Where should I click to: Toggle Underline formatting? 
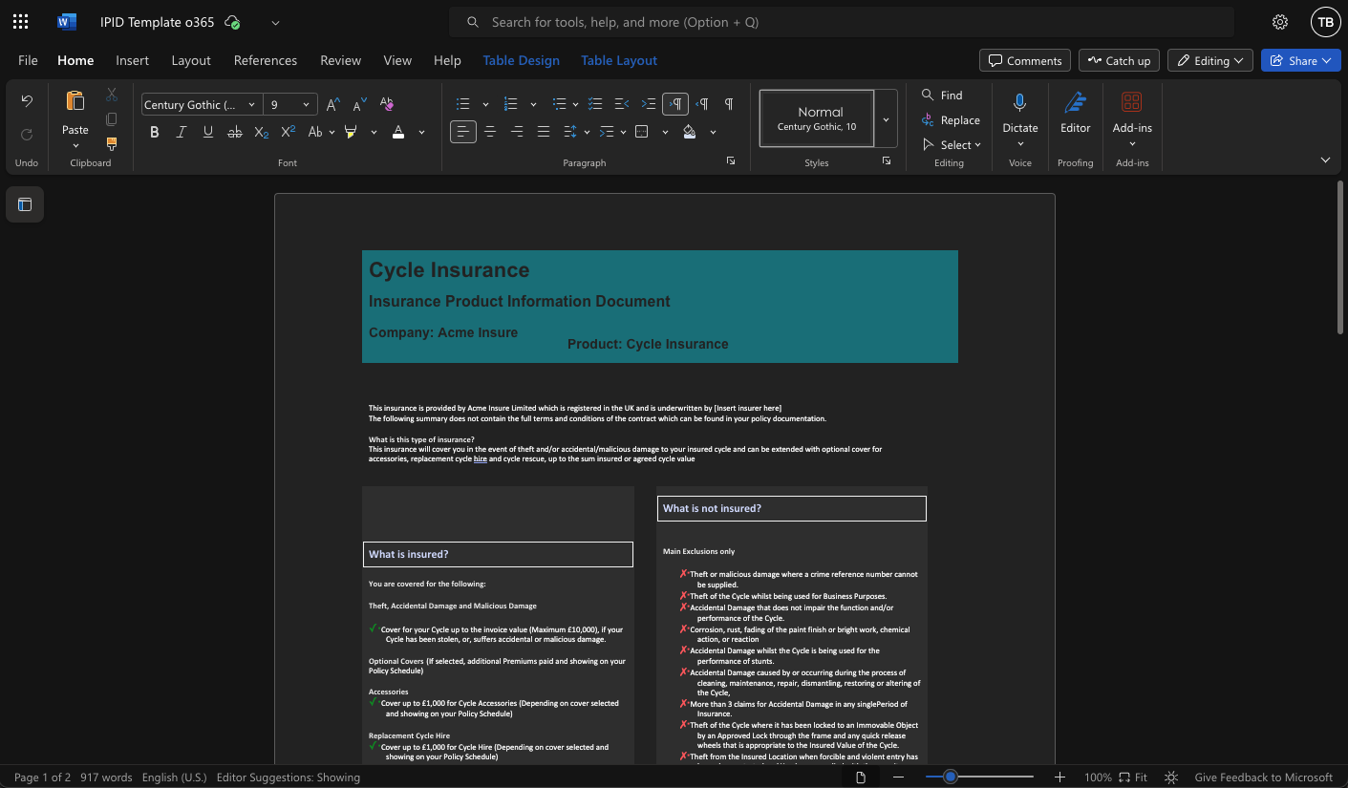tap(207, 132)
